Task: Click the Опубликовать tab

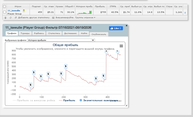Action: coord(99,34)
